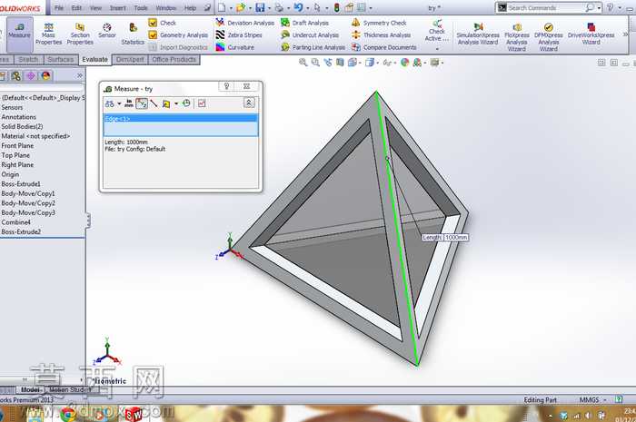The image size is (636, 422).
Task: Launch DFMXpress Analysis Wizard
Action: coord(549,37)
